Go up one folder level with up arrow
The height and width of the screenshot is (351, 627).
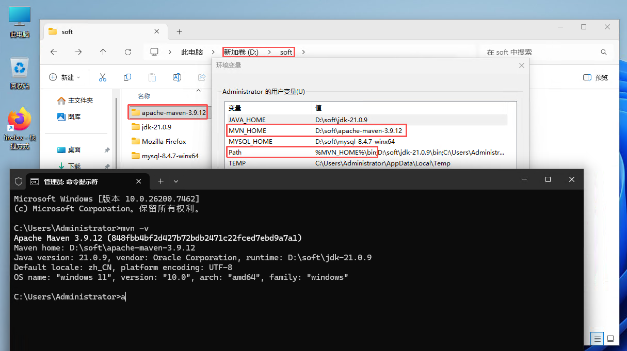tap(103, 52)
